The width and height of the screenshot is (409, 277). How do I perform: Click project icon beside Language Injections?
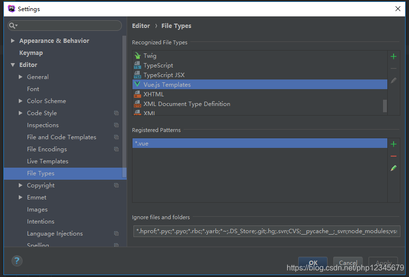[116, 234]
